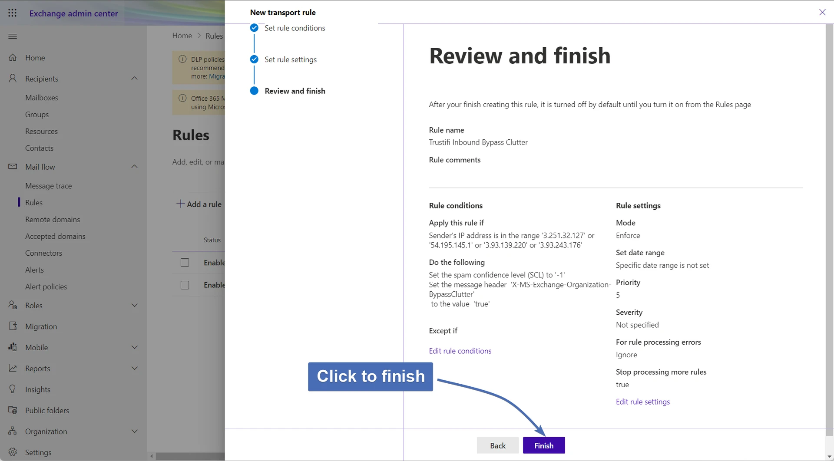This screenshot has height=461, width=834.
Task: Click the Mail flow envelope icon
Action: [x=13, y=167]
